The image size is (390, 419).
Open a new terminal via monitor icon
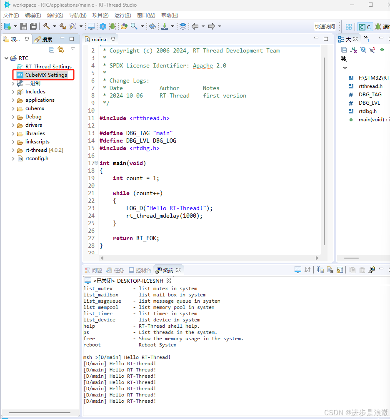pos(298,270)
